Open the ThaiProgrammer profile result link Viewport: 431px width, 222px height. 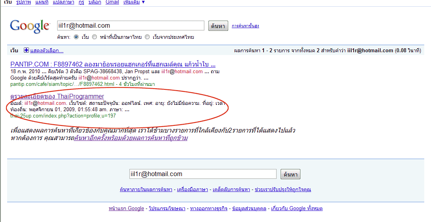click(57, 97)
